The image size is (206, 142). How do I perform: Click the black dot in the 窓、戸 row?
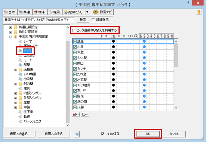[x=114, y=91]
